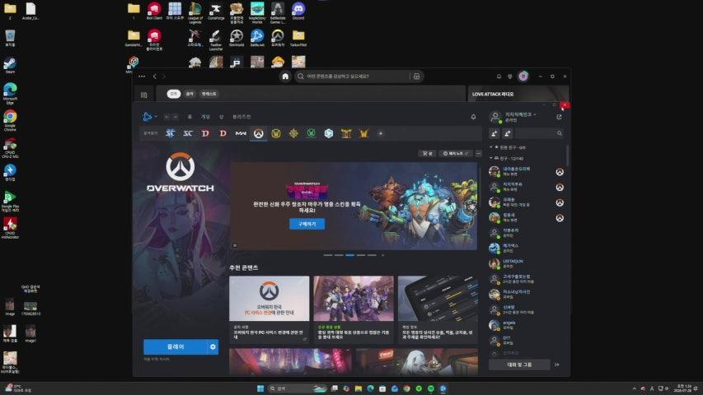The width and height of the screenshot is (703, 395).
Task: Click the blue Play button
Action: [x=176, y=346]
